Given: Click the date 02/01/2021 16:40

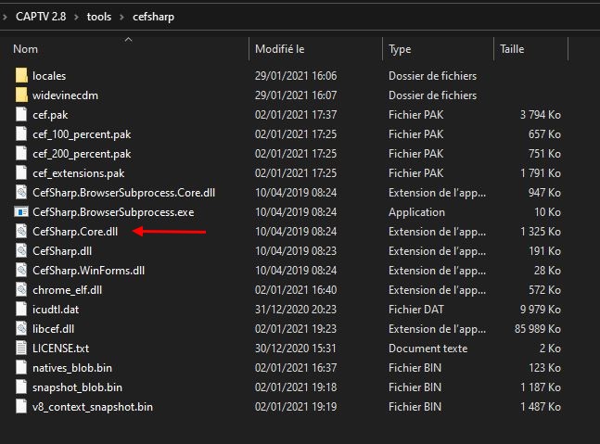Looking at the screenshot, I should [x=296, y=290].
